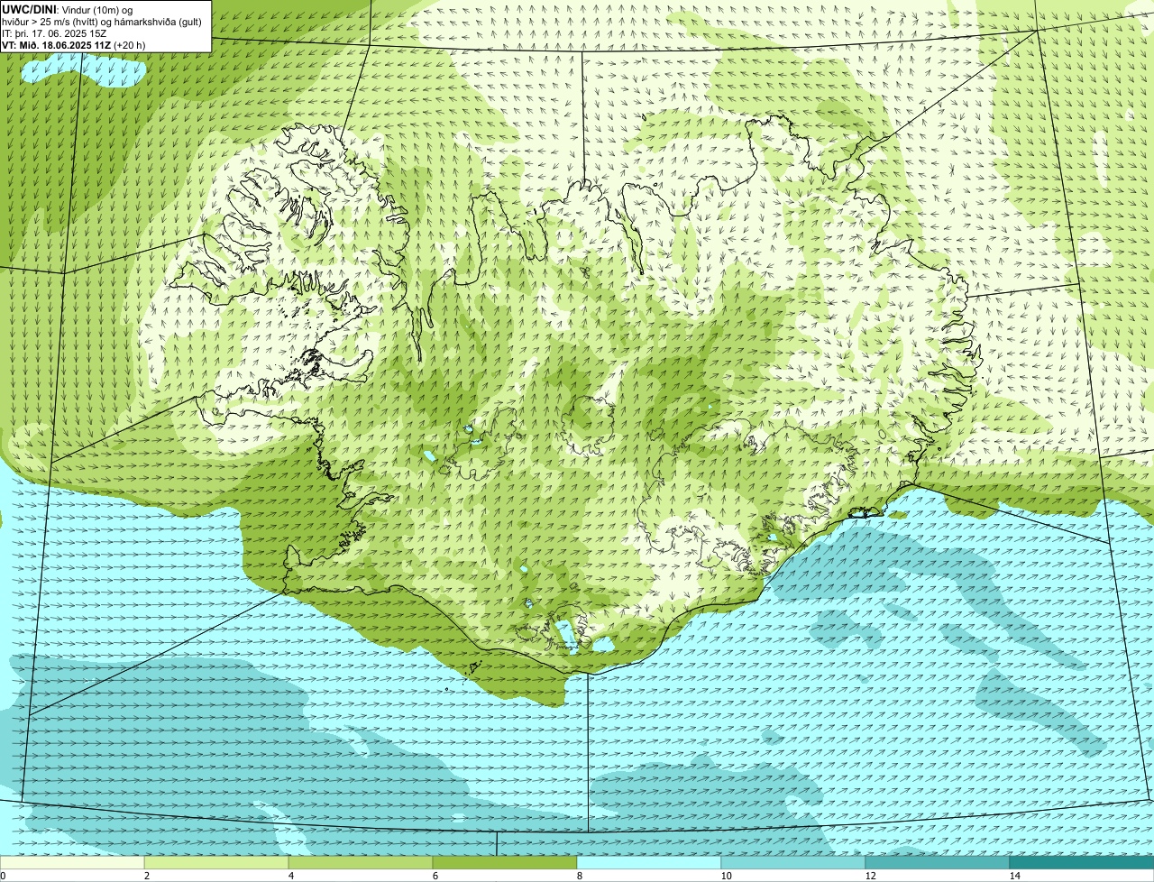
Task: Click the "IT: þri. 17. 06. 2025 15Z" line
Action: (55, 32)
